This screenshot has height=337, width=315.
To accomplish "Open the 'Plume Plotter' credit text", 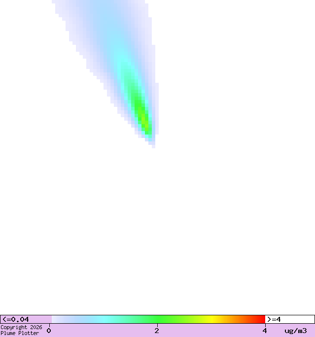I will coord(20,334).
